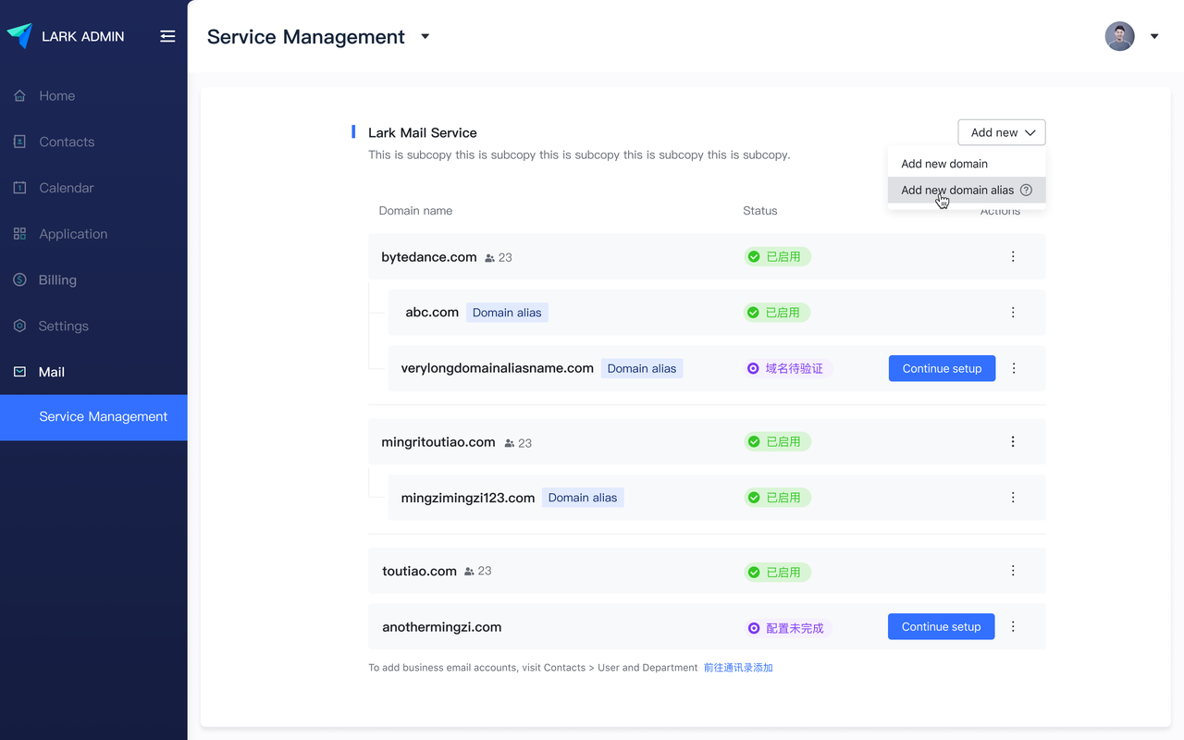Screen dimensions: 1184x740
Task: Expand the Service Management title dropdown arrow
Action: pos(425,36)
